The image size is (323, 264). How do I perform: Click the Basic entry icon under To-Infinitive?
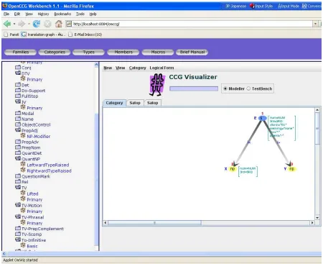[x=23, y=245]
